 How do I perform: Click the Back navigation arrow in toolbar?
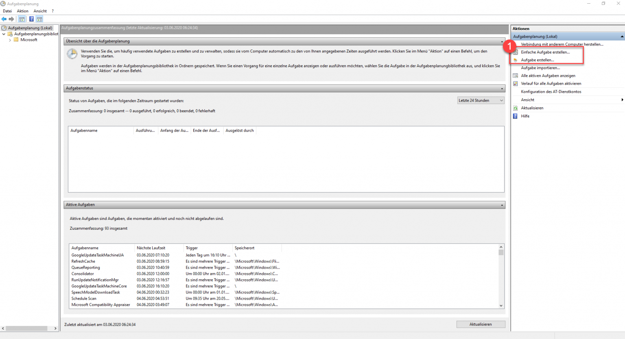4,19
